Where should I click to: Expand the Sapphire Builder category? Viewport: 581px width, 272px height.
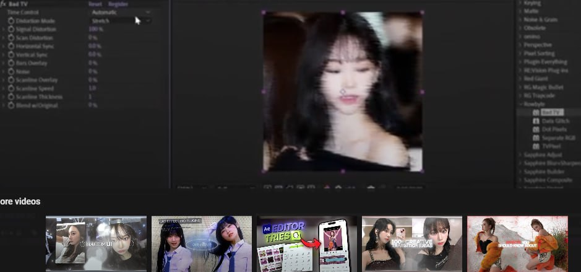[x=520, y=172]
